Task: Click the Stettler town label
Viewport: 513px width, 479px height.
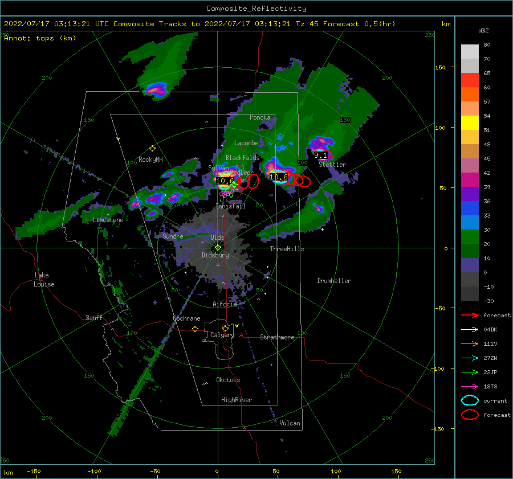Action: 332,165
